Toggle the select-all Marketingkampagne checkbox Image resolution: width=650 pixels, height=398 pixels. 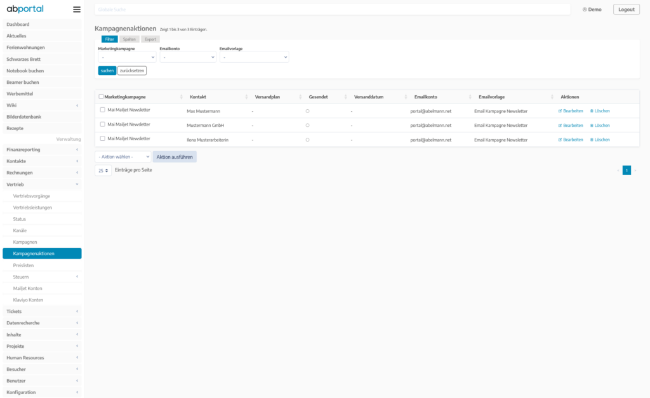(102, 97)
